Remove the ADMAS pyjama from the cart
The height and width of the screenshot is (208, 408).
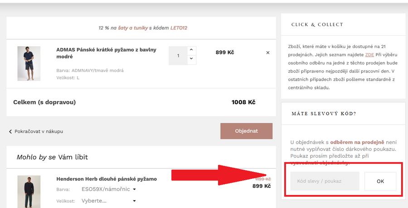(267, 53)
